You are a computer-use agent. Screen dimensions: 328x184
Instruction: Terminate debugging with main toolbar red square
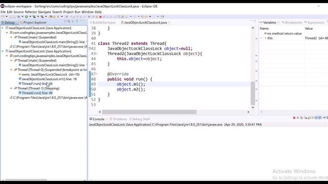click(x=100, y=17)
